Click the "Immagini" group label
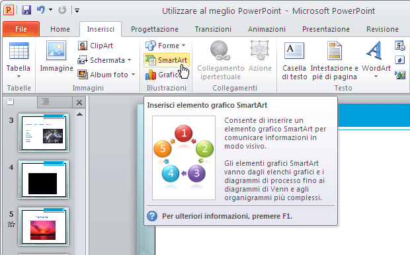The image size is (410, 255). [x=88, y=88]
